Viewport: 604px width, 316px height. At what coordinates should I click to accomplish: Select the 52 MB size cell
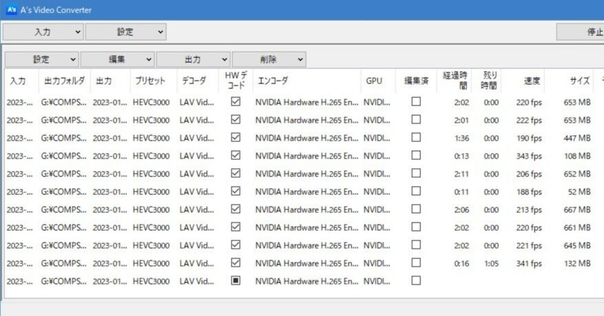(x=579, y=192)
